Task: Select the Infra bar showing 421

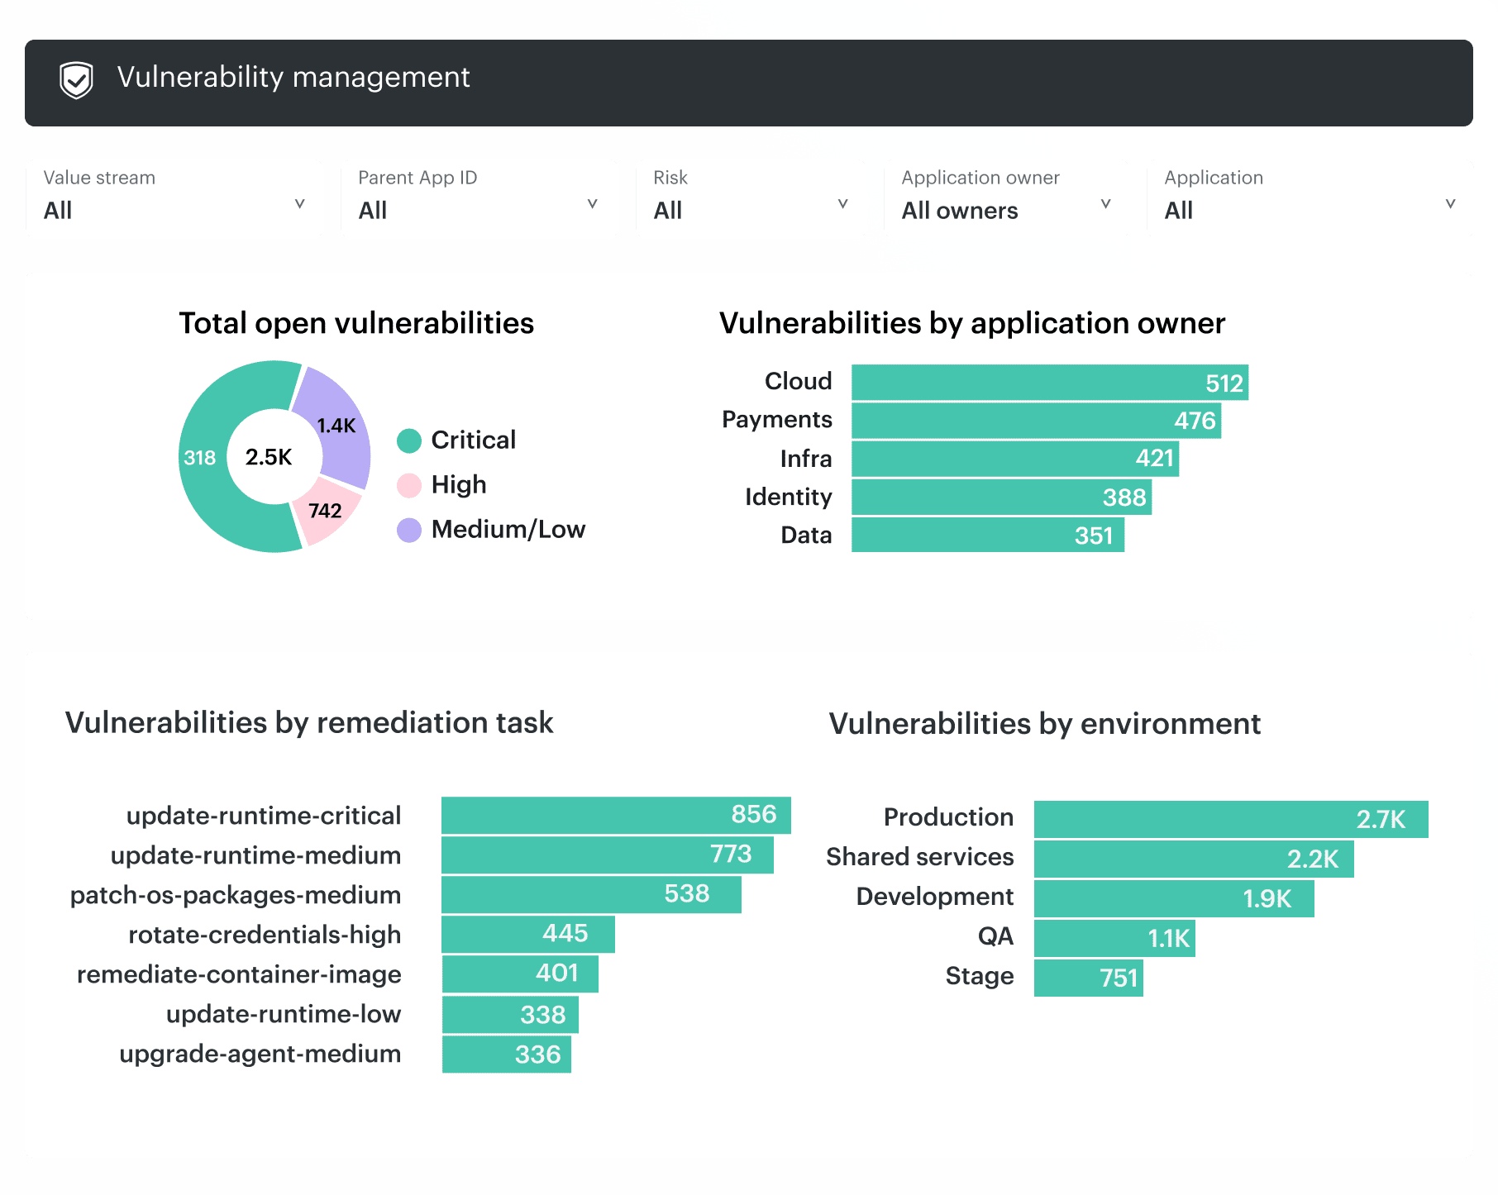Action: coord(1015,459)
